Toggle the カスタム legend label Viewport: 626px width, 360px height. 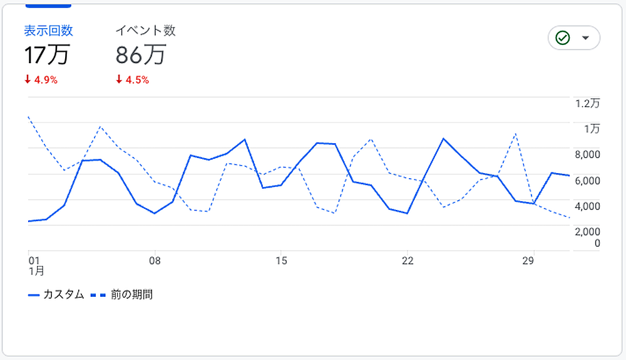pos(63,294)
